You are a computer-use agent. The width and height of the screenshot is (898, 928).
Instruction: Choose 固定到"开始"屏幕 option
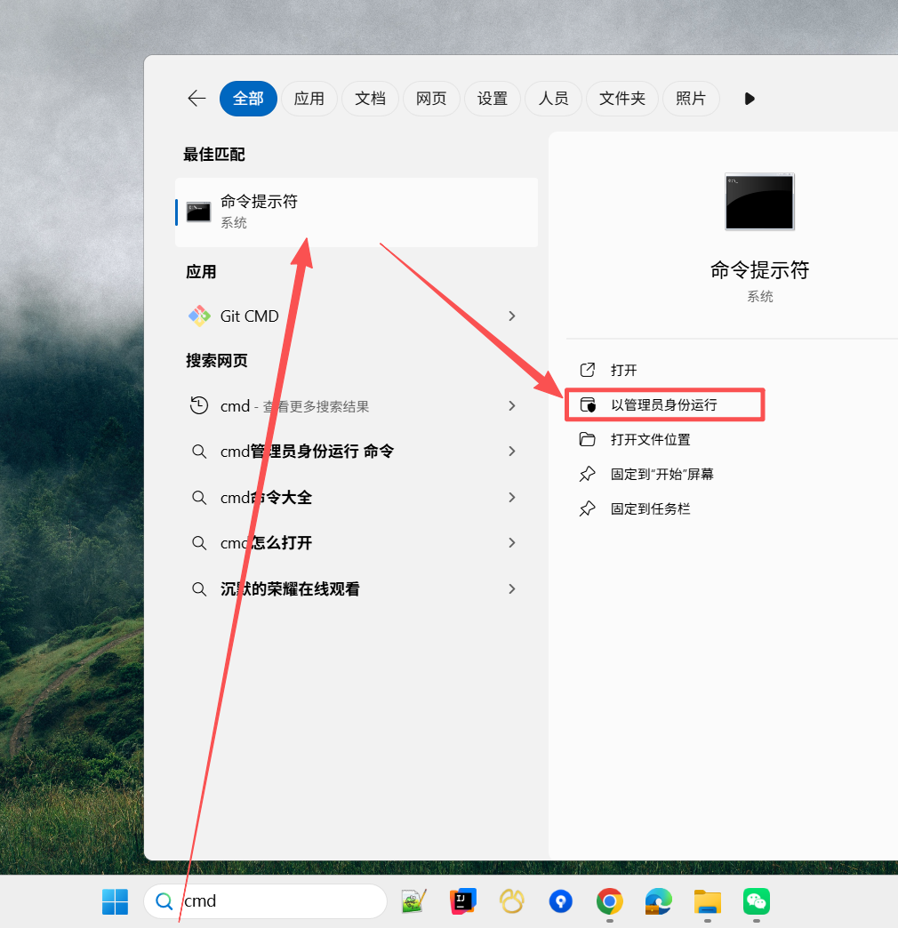click(x=662, y=474)
